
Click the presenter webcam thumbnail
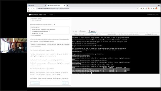[14, 45]
